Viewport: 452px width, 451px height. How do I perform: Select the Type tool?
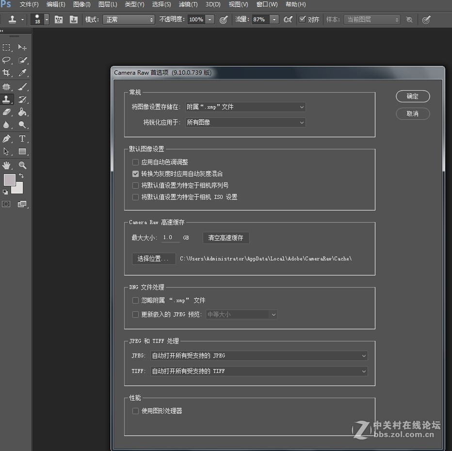[x=22, y=139]
